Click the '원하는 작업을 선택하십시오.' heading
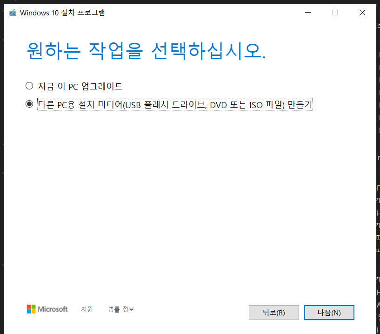 (146, 51)
